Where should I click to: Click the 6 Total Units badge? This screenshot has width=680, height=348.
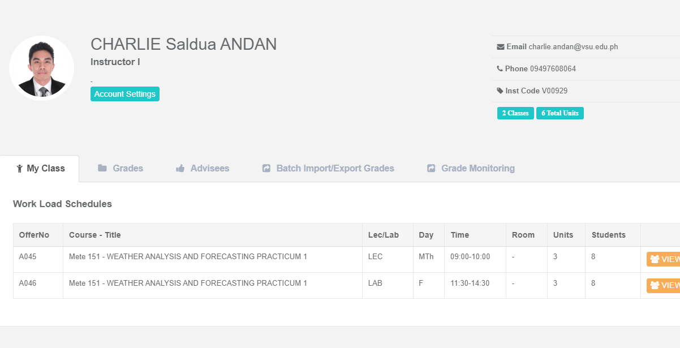pyautogui.click(x=560, y=113)
